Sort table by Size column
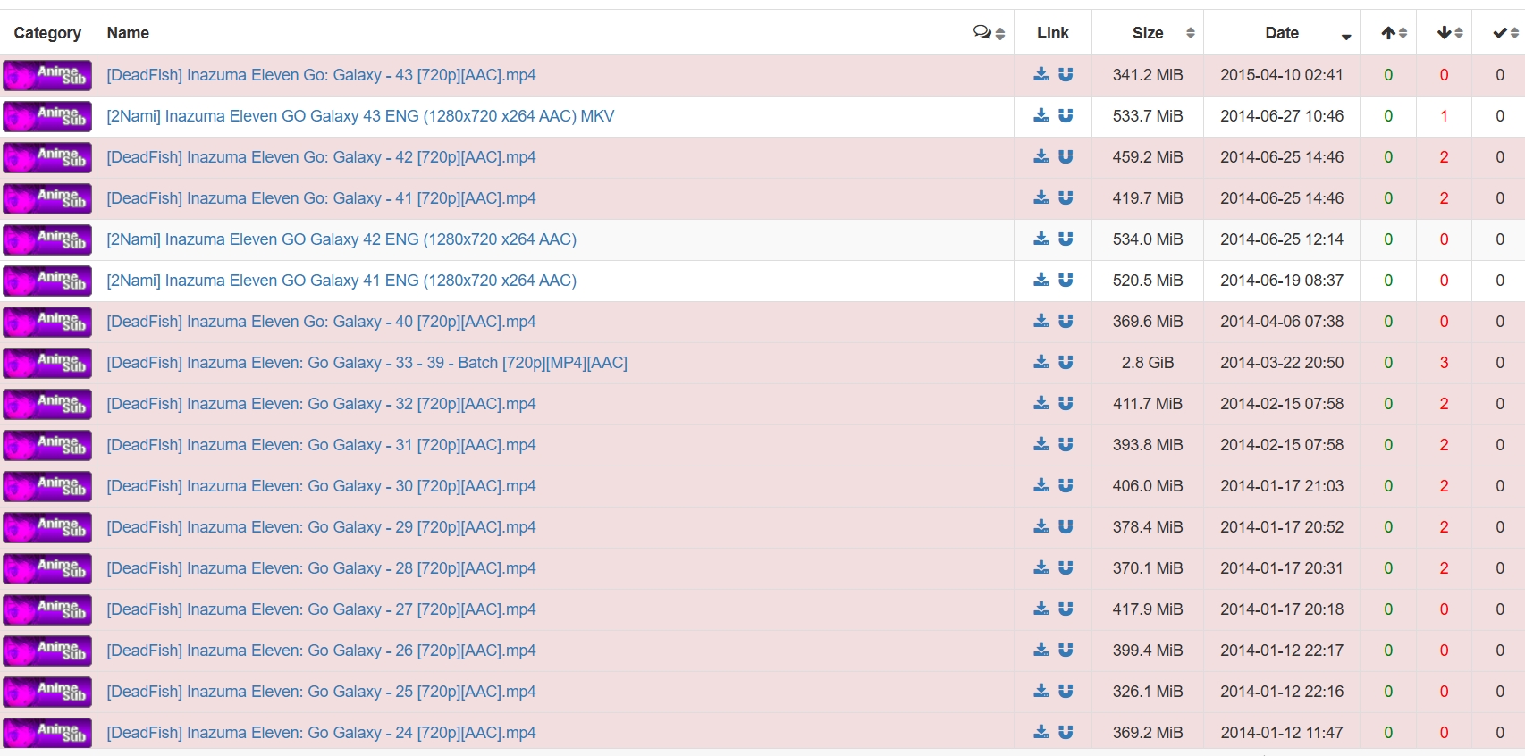The image size is (1525, 756). pos(1148,33)
